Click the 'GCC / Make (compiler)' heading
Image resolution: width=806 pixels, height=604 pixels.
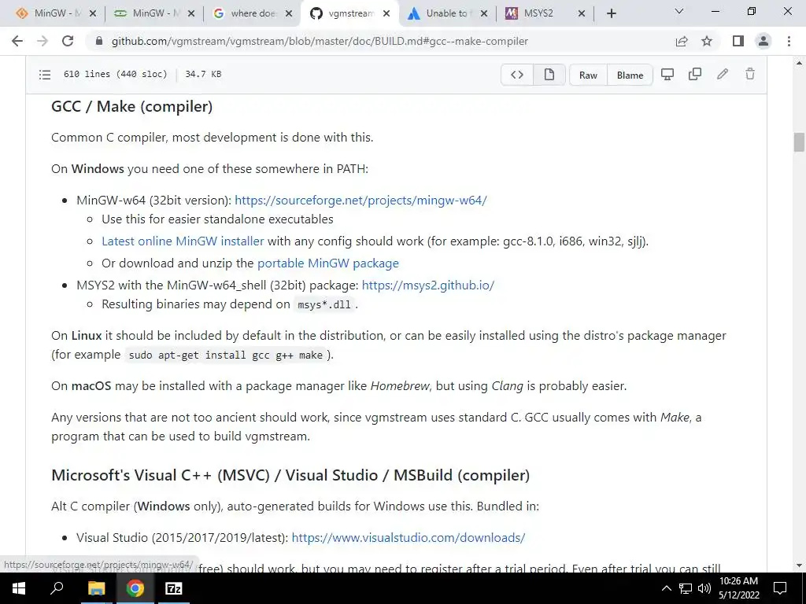[x=132, y=106]
